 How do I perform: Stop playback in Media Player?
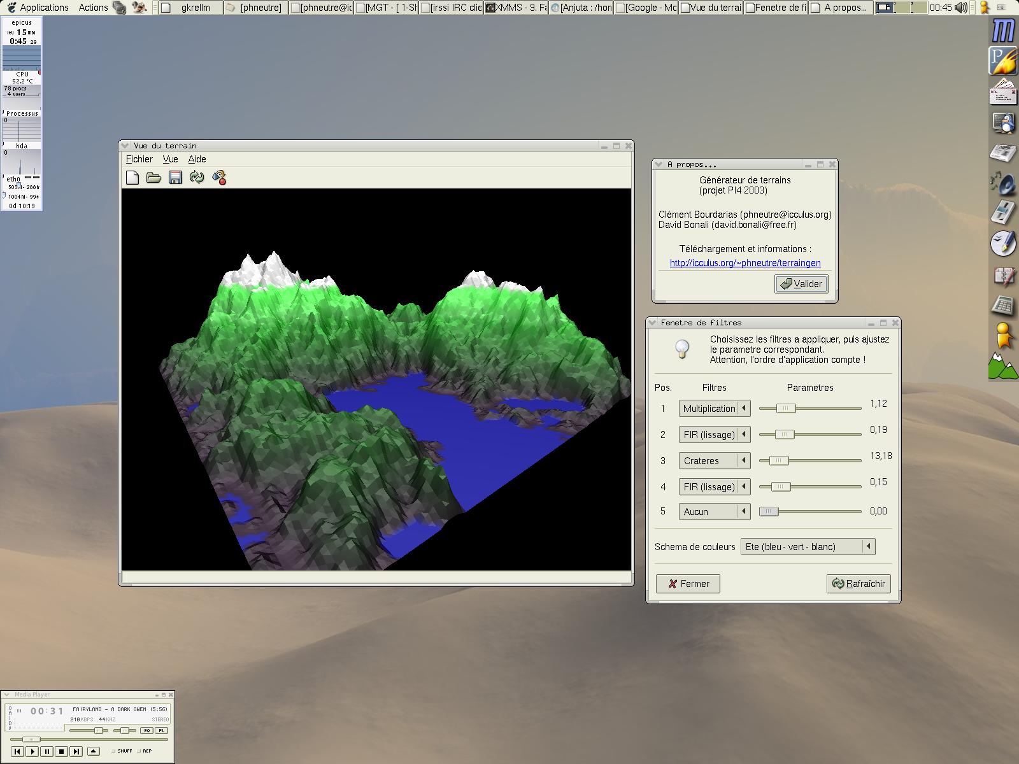pyautogui.click(x=61, y=751)
